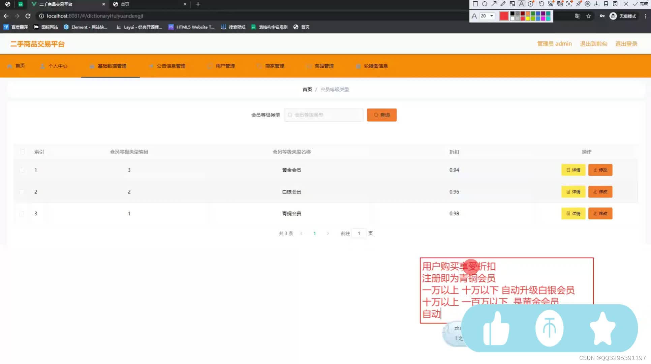Pick the yellow color swatch
Viewport: 651px width, 364px height.
[528, 19]
